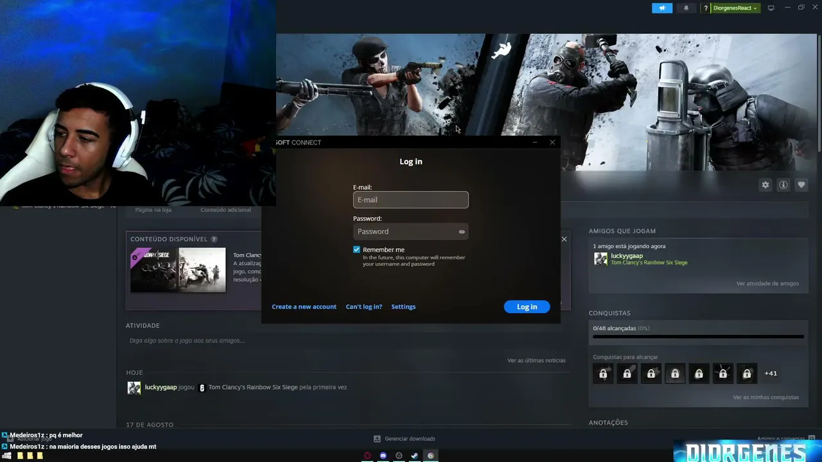This screenshot has height=462, width=822.
Task: Open fourth locked achievement icon
Action: pos(675,373)
